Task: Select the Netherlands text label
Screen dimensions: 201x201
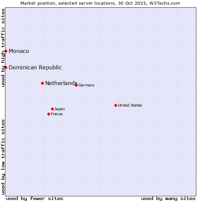Action: [x=61, y=83]
